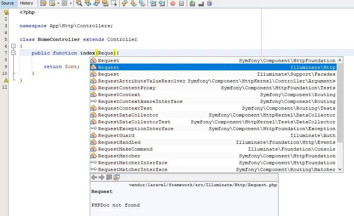Click the warning icon on line 11
The height and width of the screenshot is (216, 354).
tap(6, 80)
